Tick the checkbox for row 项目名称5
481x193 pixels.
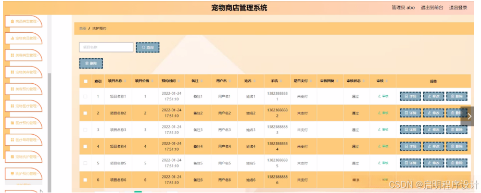pos(85,163)
